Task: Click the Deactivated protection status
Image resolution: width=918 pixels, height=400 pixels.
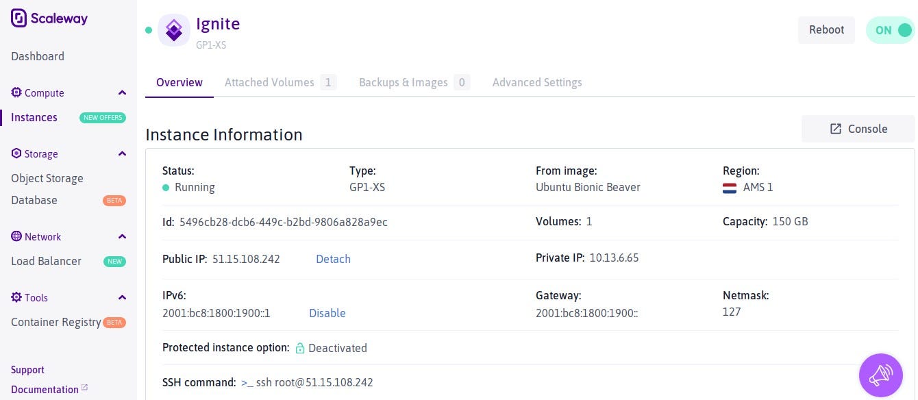Action: [338, 348]
